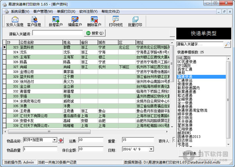This screenshot has height=167, width=235.
Task: Open the 单据打印 menu
Action: point(66,11)
